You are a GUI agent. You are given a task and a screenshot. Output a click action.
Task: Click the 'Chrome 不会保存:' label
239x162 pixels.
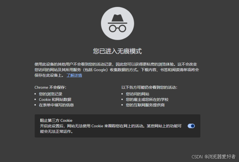pyautogui.click(x=50, y=88)
